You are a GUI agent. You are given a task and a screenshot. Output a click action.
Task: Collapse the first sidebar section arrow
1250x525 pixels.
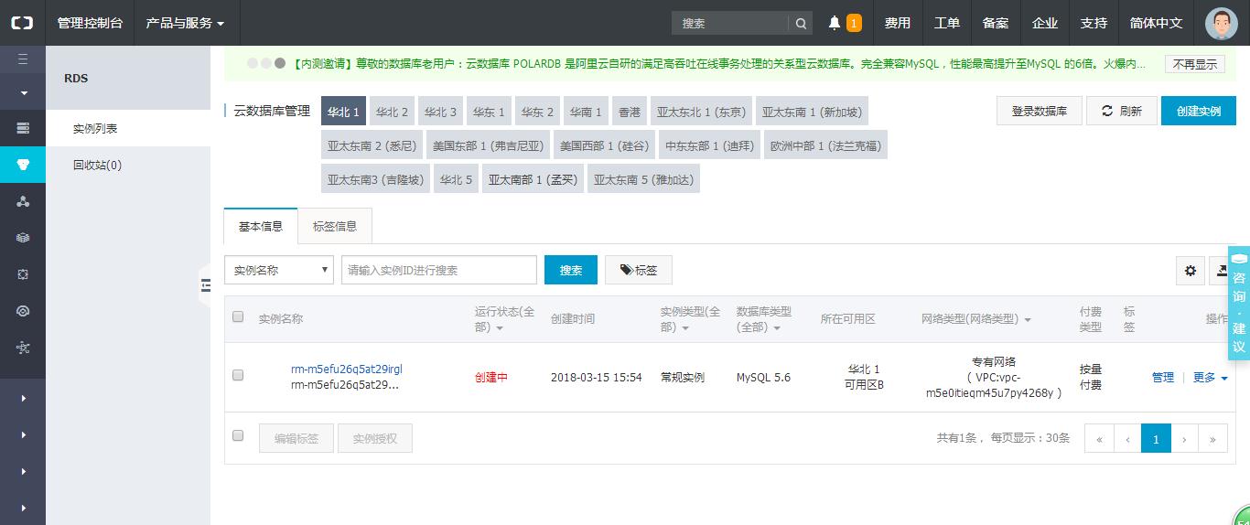point(23,92)
